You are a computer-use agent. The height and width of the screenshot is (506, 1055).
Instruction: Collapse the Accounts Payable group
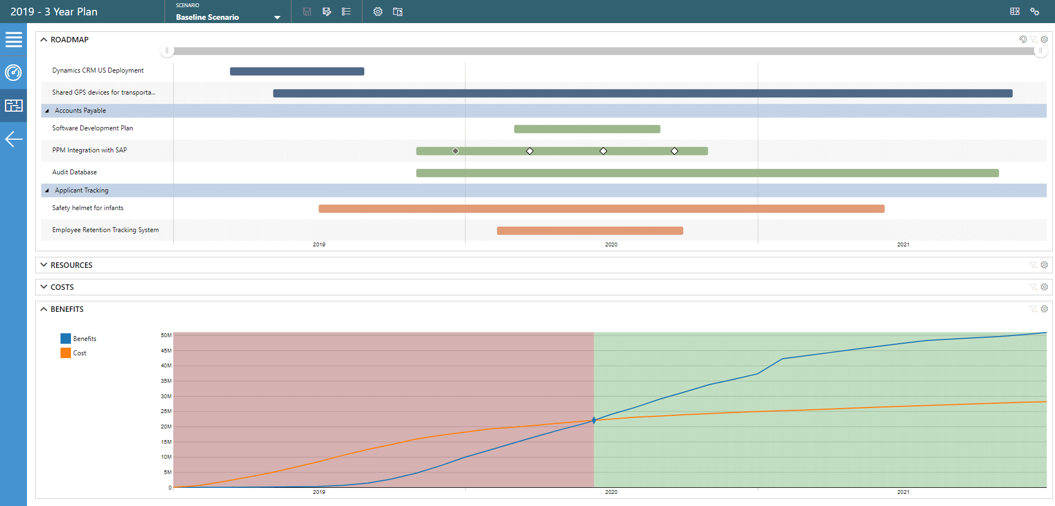click(47, 111)
